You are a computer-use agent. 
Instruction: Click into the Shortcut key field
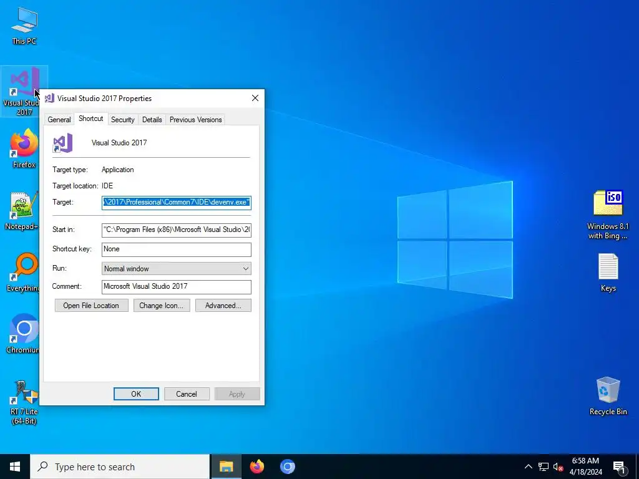click(177, 249)
